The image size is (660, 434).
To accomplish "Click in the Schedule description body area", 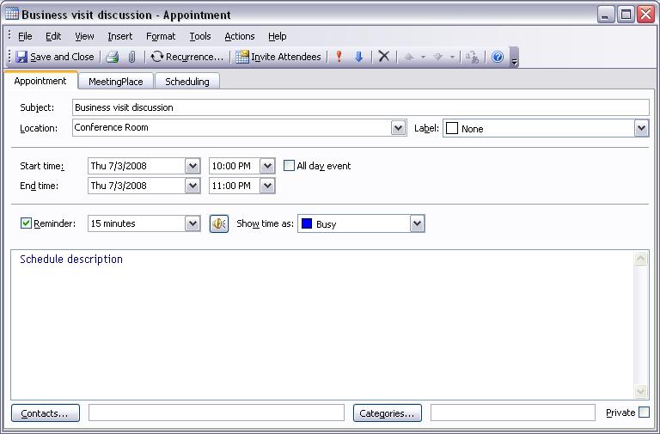I will [322, 324].
